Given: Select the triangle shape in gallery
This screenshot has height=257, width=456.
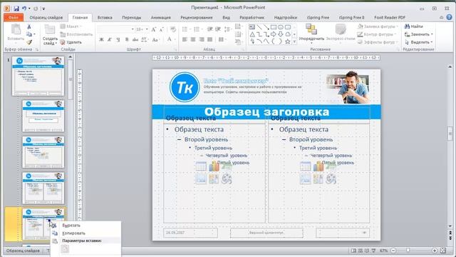Looking at the screenshot, I should [x=252, y=34].
